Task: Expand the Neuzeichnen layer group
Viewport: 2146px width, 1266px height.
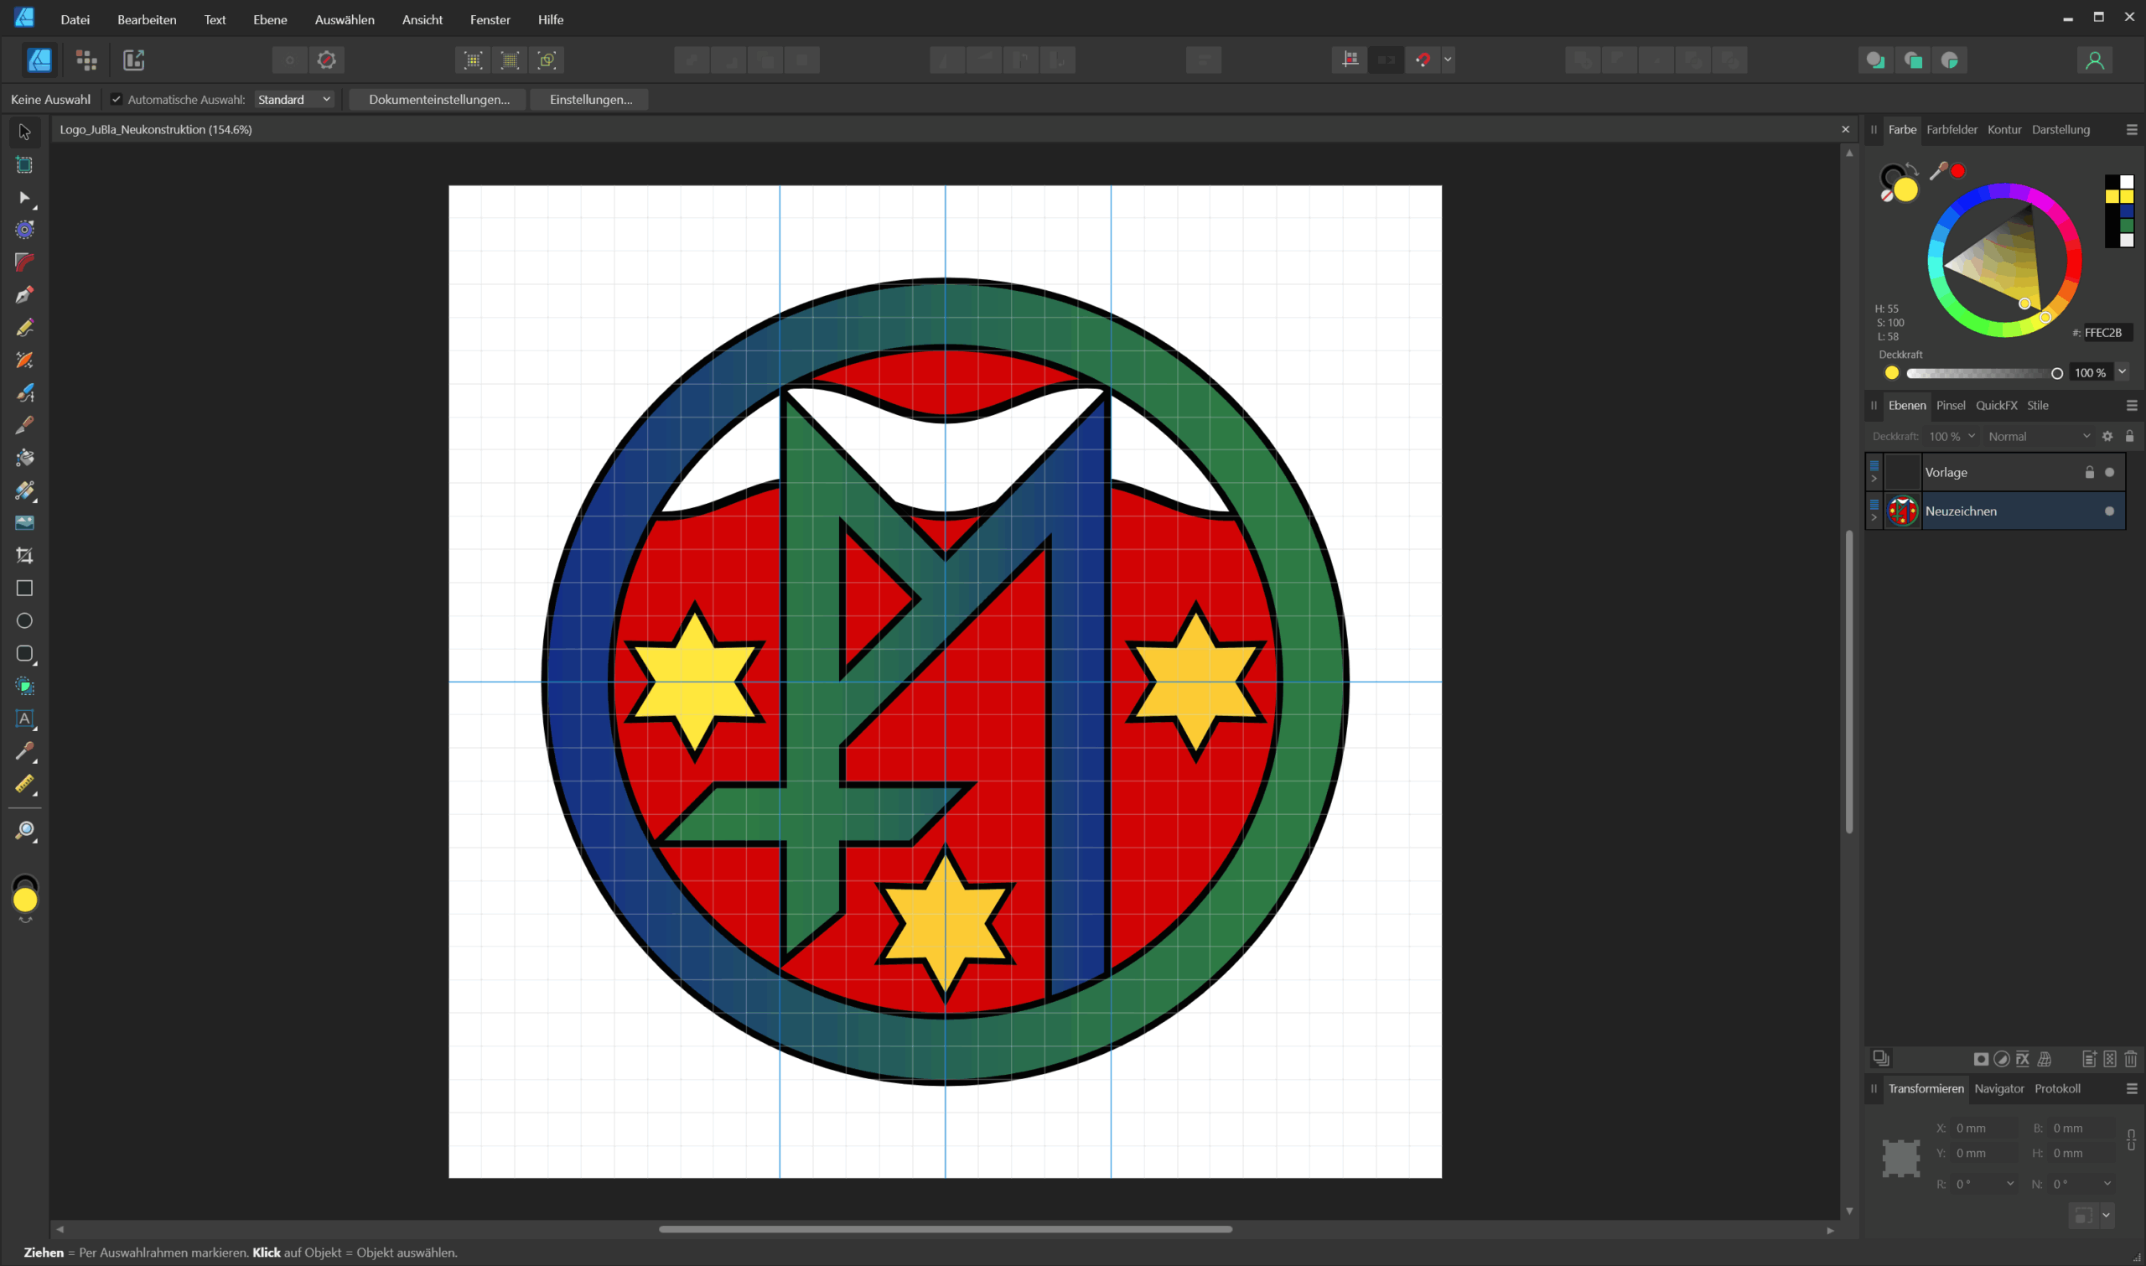Action: click(1874, 518)
